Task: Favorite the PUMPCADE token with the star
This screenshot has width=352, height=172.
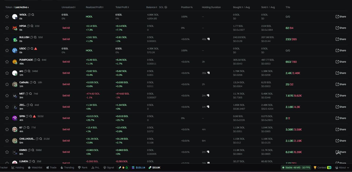Action: coord(7,62)
